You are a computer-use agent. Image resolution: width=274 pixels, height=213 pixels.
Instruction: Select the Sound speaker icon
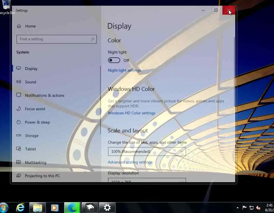click(x=19, y=82)
